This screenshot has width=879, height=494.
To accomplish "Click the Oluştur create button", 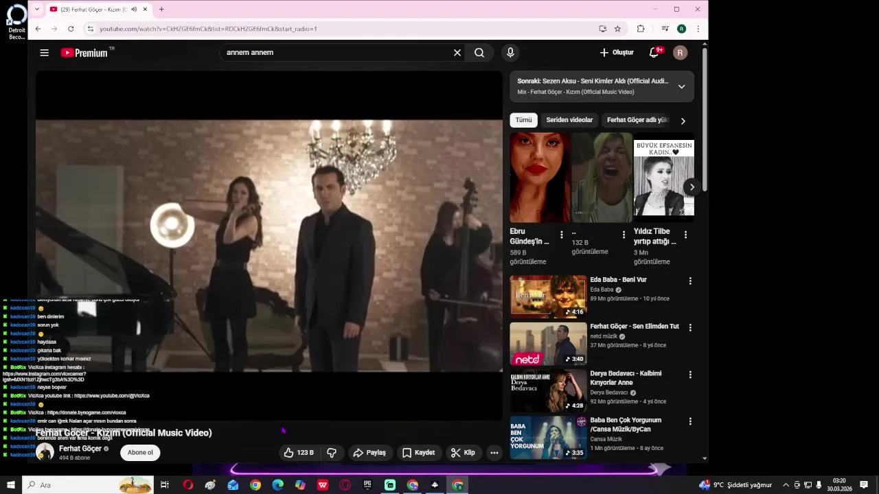I will (617, 53).
